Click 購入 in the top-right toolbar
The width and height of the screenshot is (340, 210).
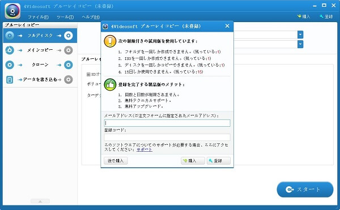(304, 16)
